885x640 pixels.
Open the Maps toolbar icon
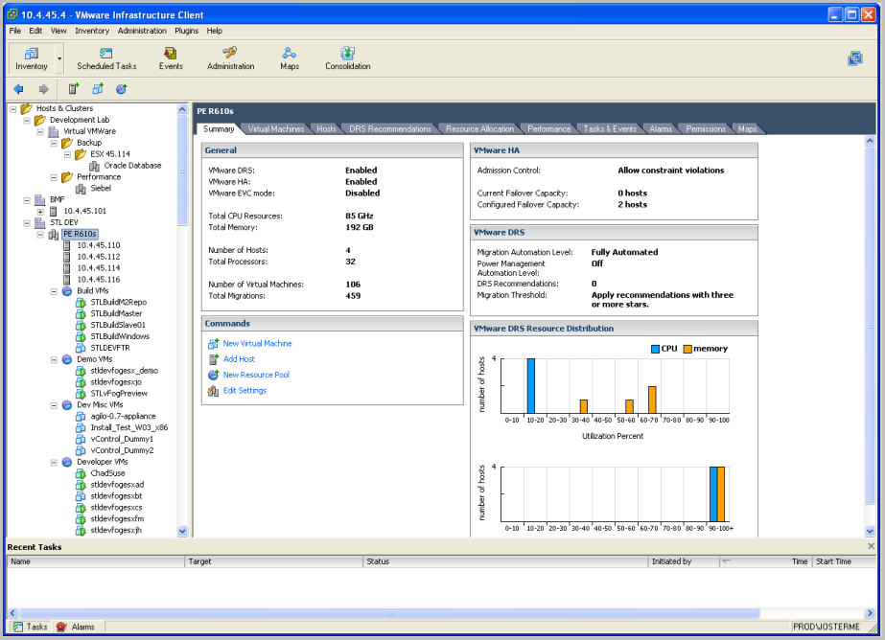(290, 57)
